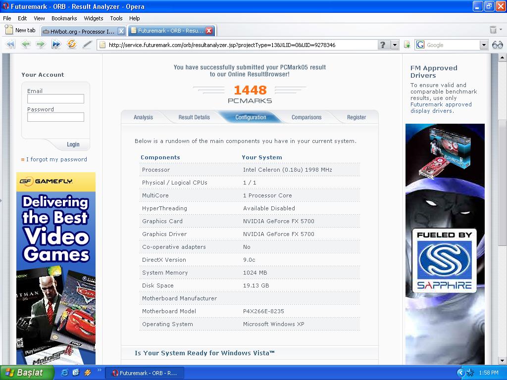Switch to the Result Details tab
507x380 pixels.
[194, 117]
